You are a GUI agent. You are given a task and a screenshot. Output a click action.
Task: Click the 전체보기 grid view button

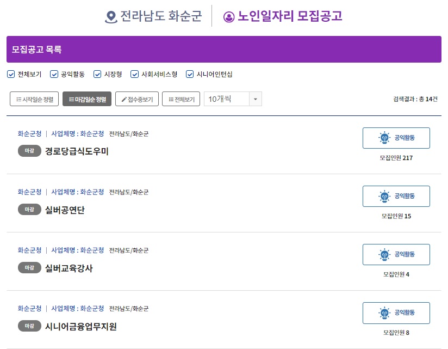tap(181, 99)
